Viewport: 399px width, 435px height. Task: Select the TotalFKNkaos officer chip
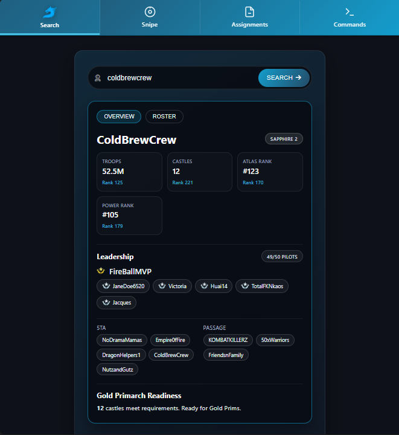point(261,286)
